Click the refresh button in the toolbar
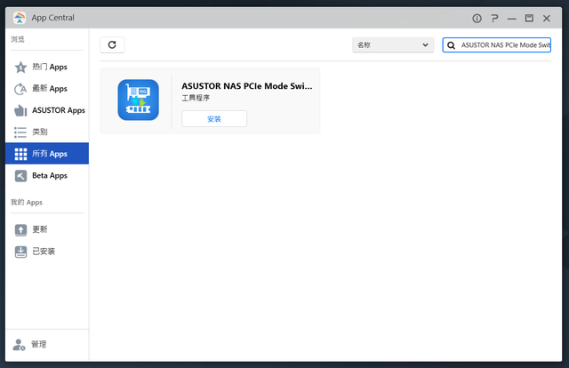This screenshot has width=569, height=368. (112, 45)
